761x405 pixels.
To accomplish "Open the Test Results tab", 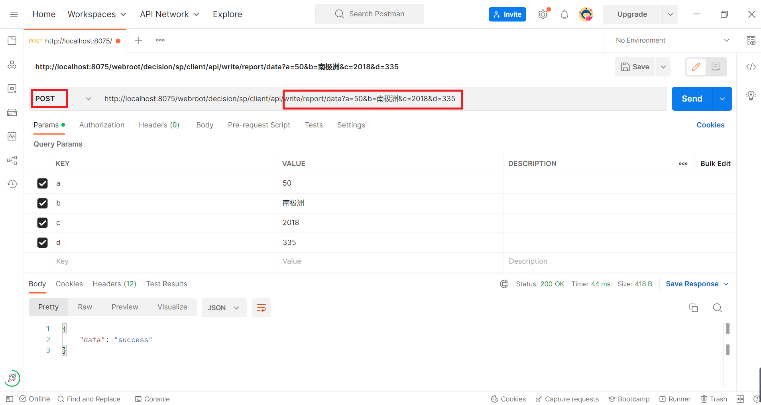I will [167, 284].
